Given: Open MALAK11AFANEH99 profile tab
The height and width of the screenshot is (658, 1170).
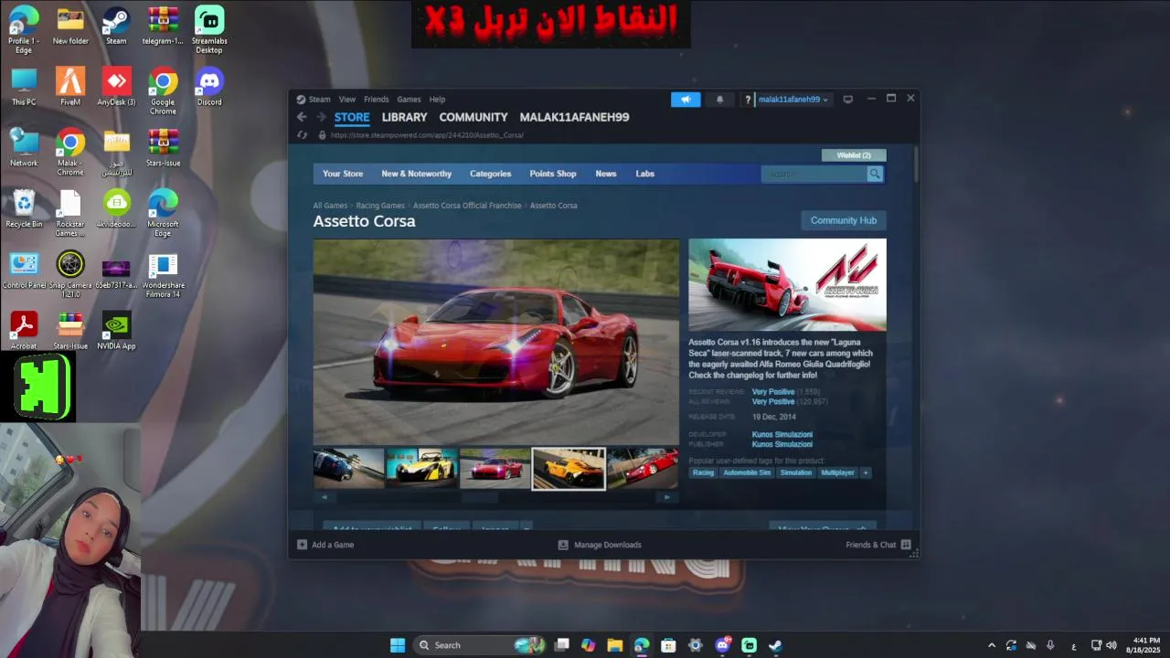Looking at the screenshot, I should (x=574, y=117).
